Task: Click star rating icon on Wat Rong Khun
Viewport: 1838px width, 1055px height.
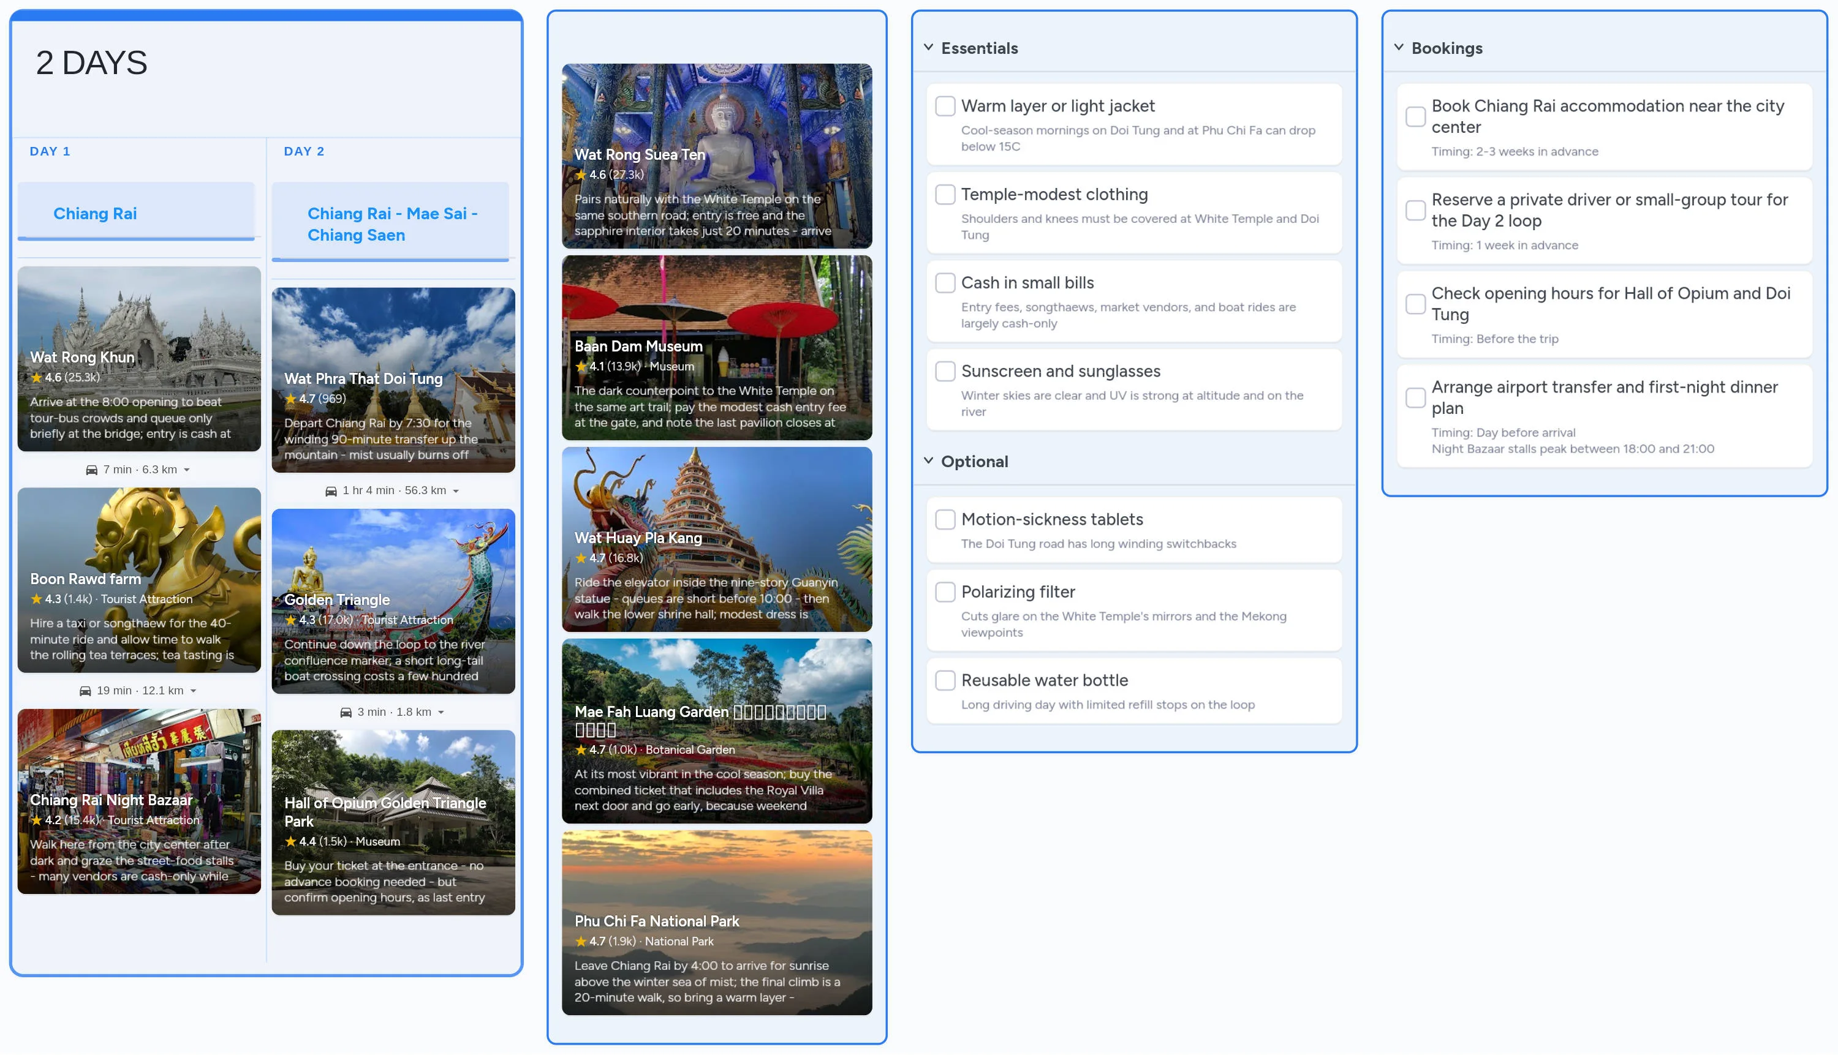Action: (36, 377)
